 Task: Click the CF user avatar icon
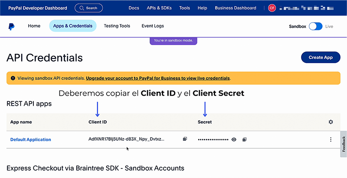click(272, 8)
